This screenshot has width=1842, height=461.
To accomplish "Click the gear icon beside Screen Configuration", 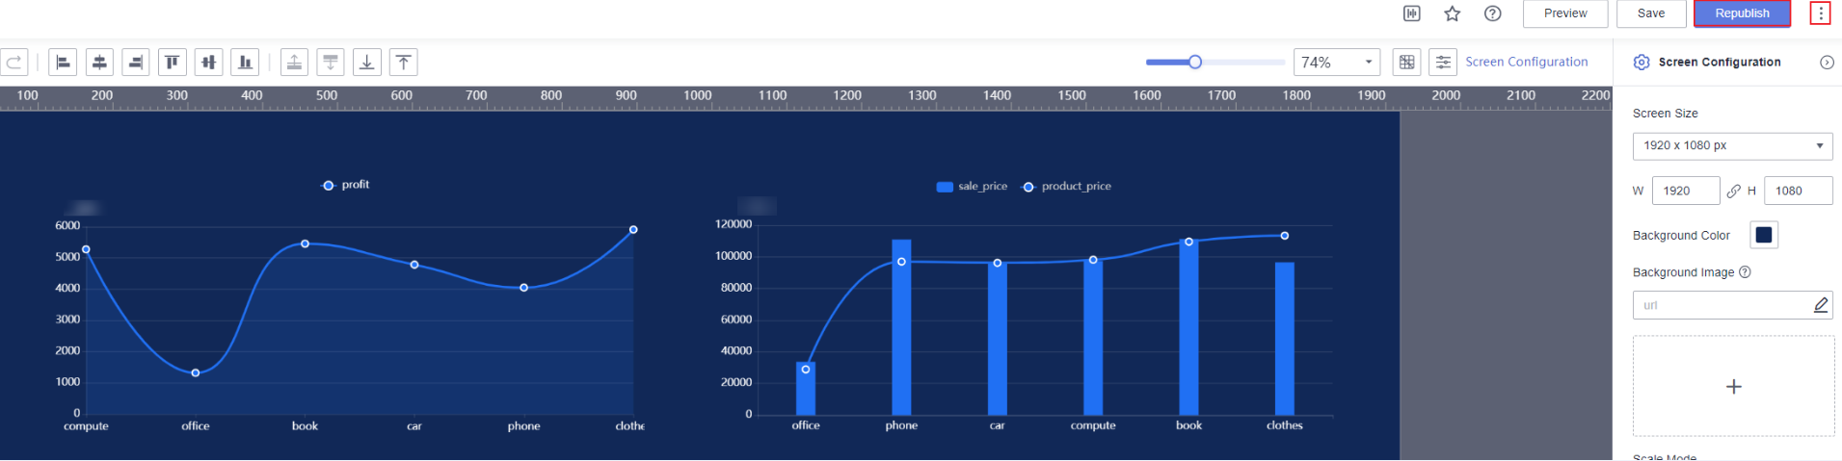I will click(x=1642, y=63).
